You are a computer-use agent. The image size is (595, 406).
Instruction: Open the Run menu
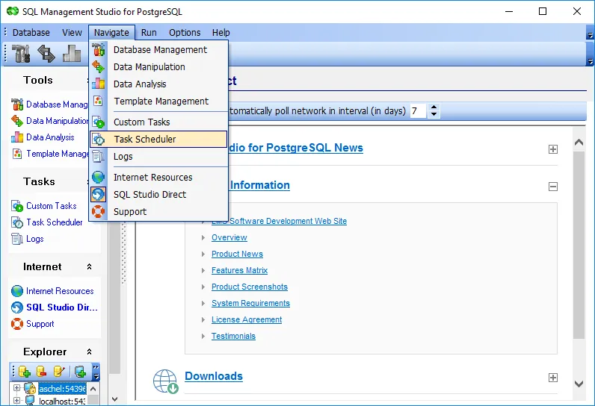(x=149, y=33)
